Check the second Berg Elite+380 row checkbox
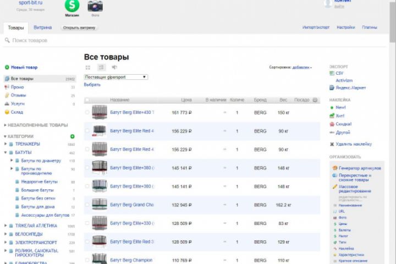 pos(87,186)
